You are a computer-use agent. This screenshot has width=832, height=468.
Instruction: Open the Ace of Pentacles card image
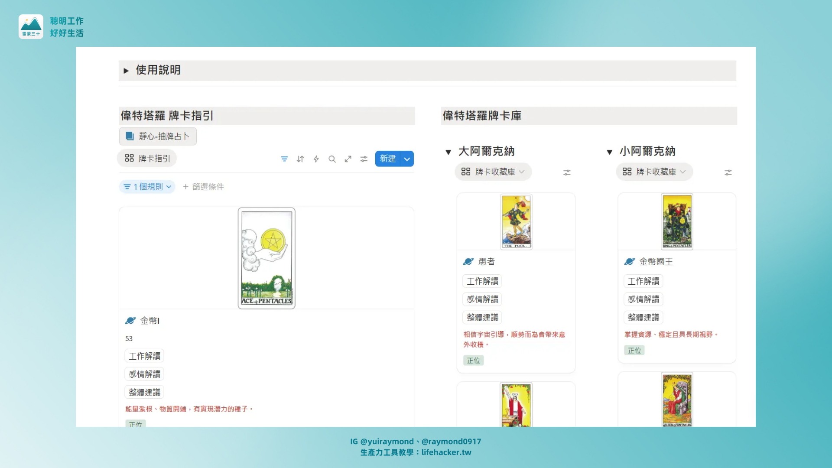click(266, 258)
